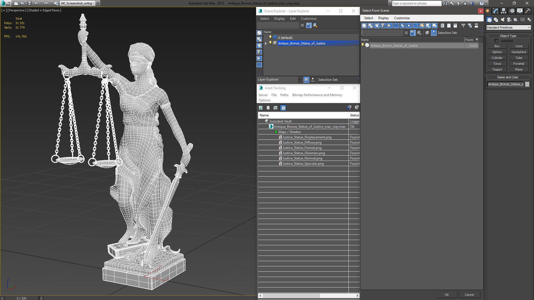Toggle Display Geometry filter in Select From Scene
The height and width of the screenshot is (300, 534).
click(364, 26)
